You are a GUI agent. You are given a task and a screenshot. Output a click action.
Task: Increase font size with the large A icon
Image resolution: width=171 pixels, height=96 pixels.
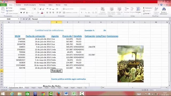pyautogui.click(x=41, y=9)
